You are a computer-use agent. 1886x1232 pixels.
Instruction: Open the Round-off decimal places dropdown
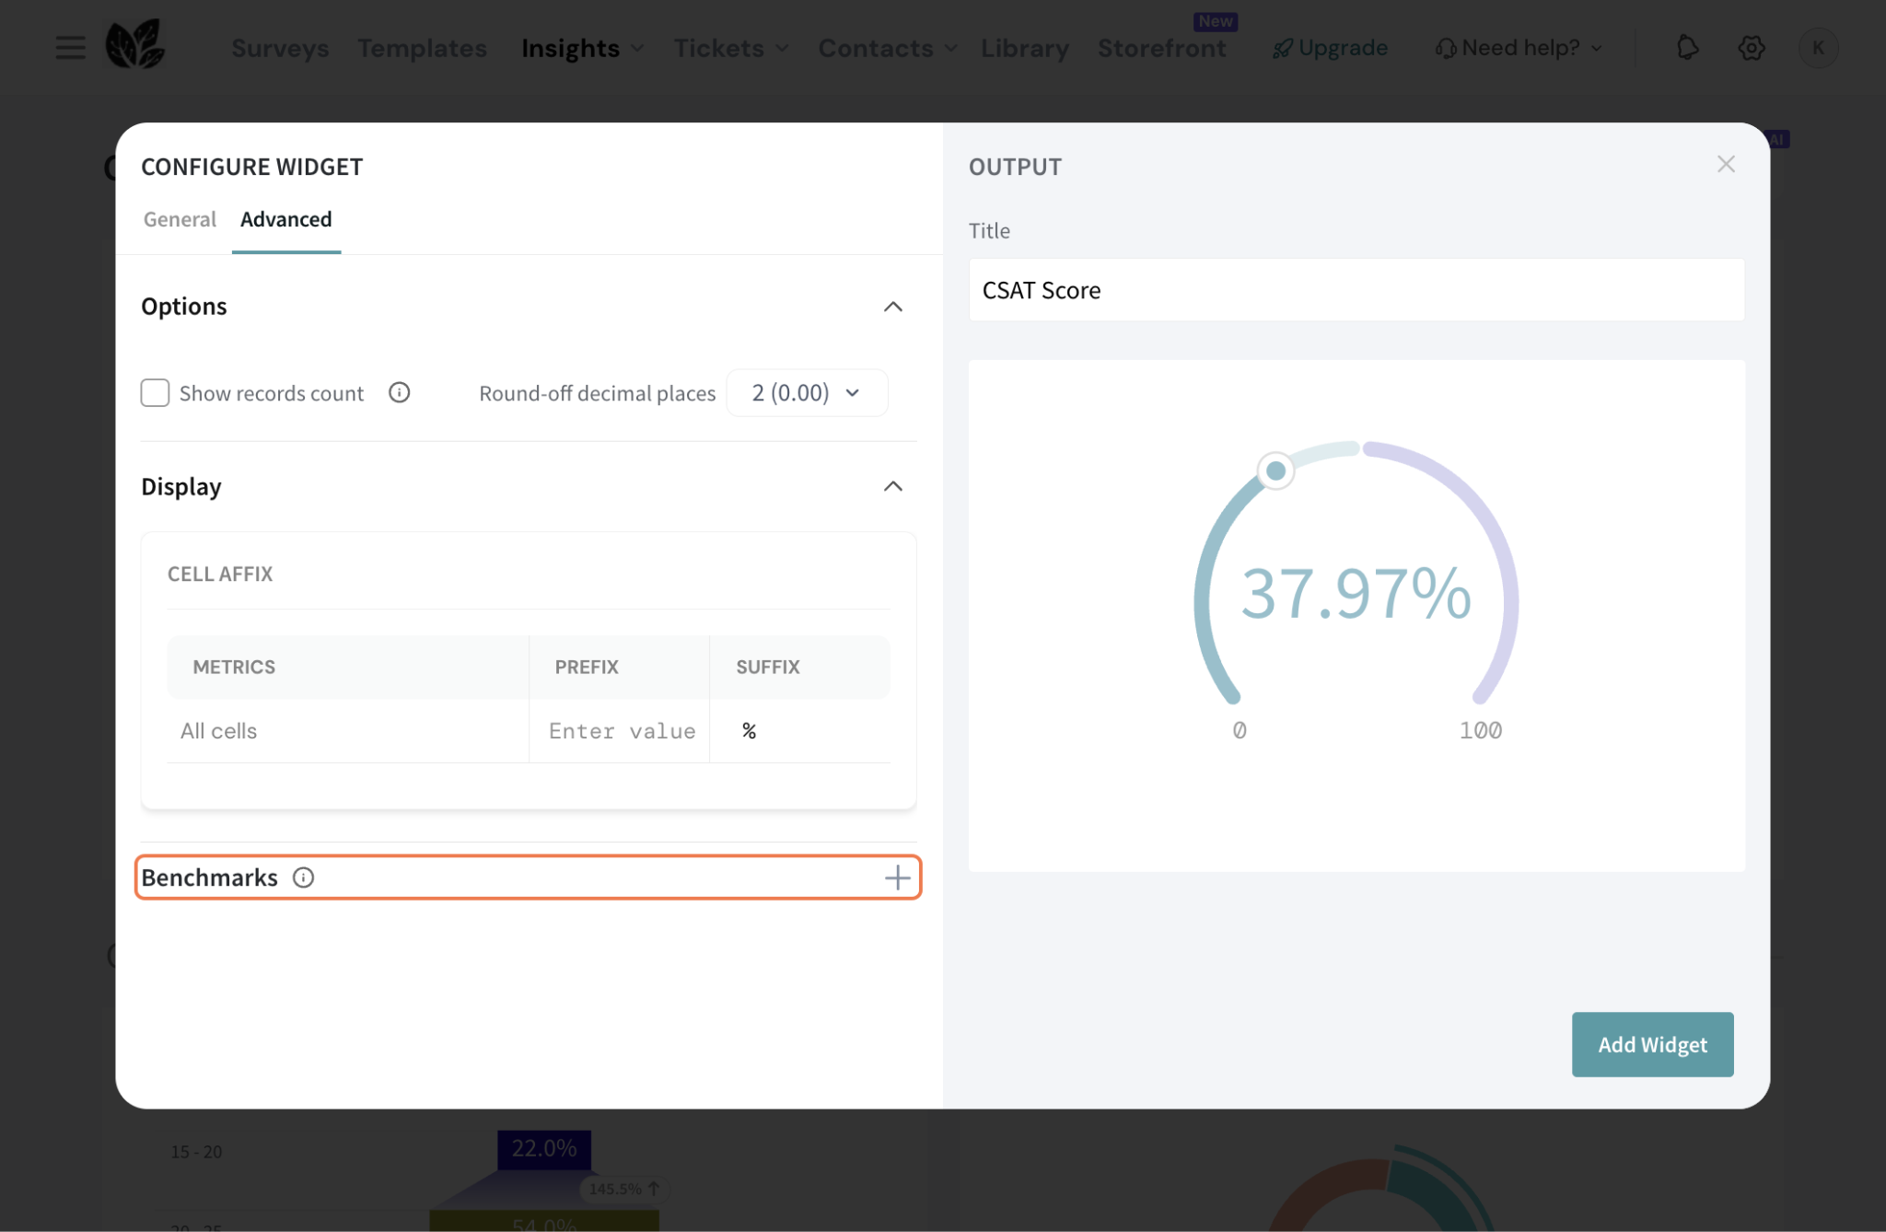[x=807, y=393]
